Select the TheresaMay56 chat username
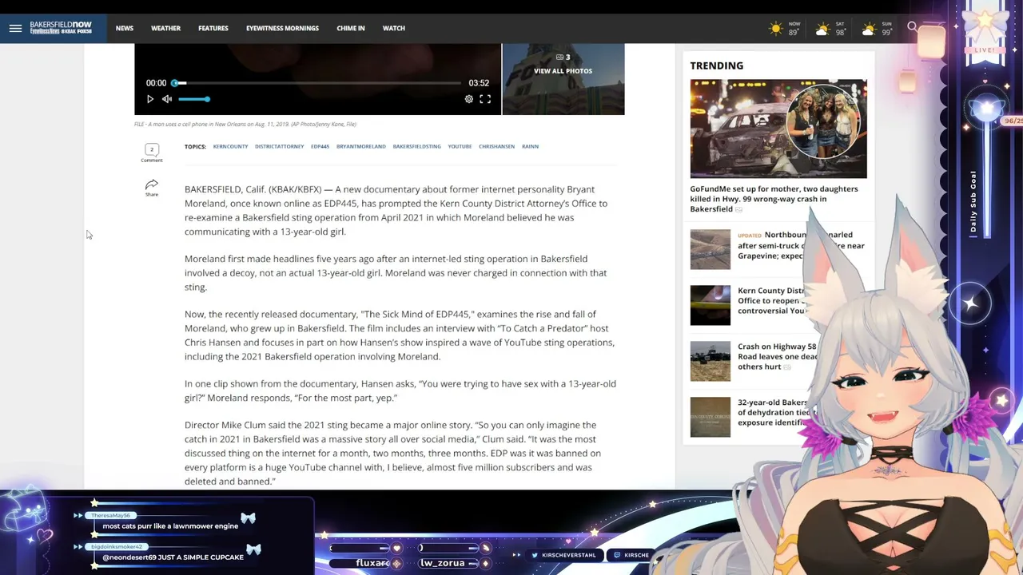The width and height of the screenshot is (1023, 575). point(110,516)
